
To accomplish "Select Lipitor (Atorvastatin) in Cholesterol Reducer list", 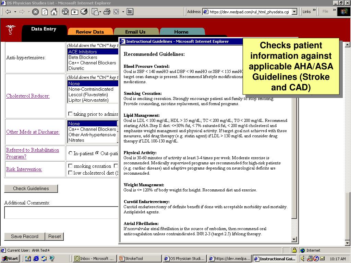I will [x=93, y=100].
